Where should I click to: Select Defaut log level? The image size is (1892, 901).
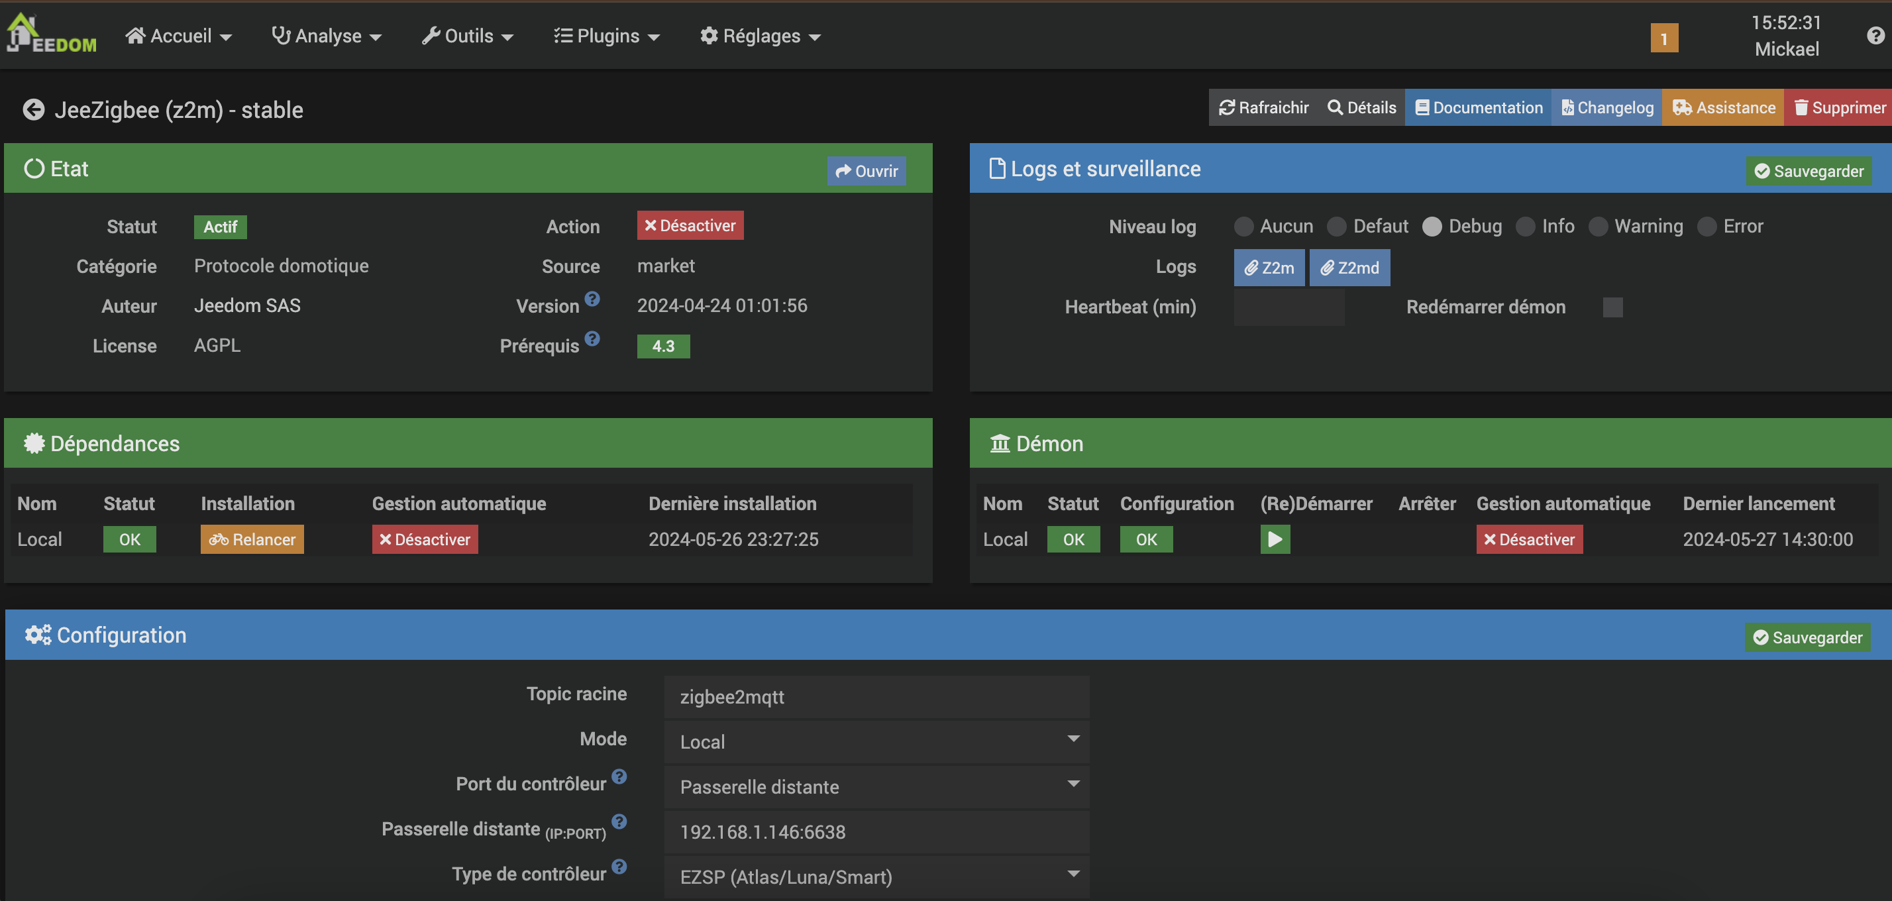1337,226
